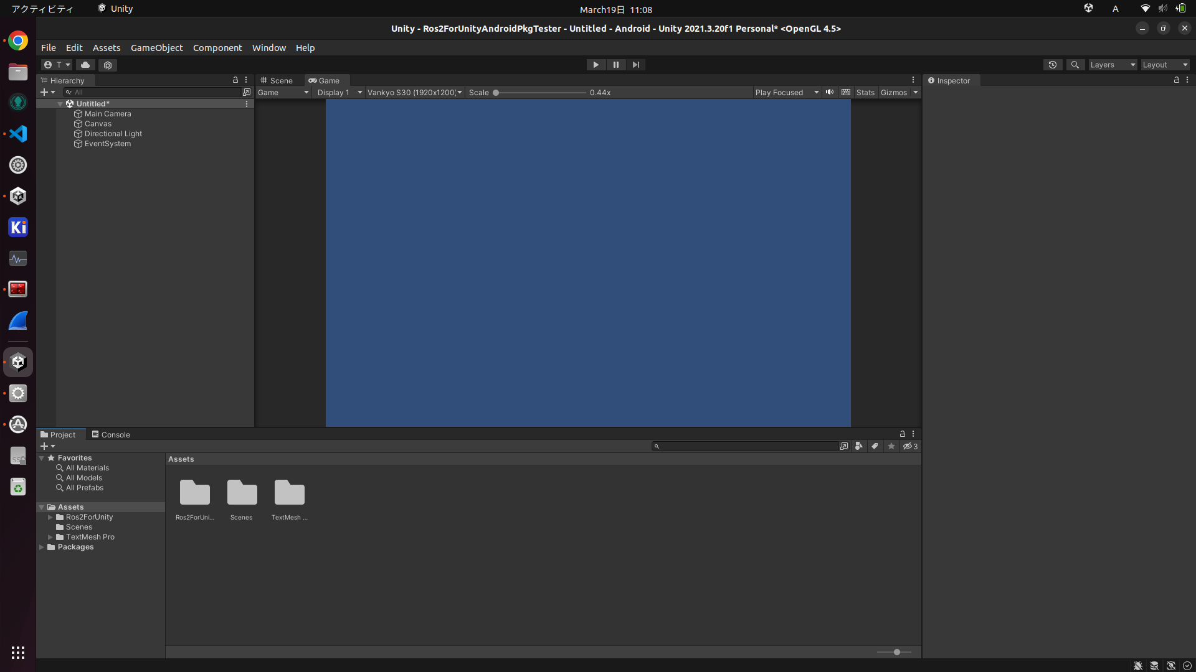
Task: Open the Package Manager icon next to cloud
Action: point(107,65)
